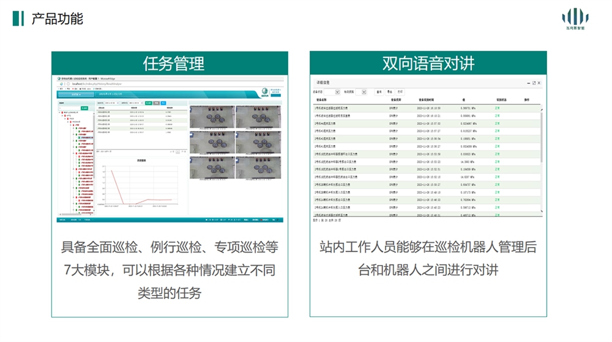The width and height of the screenshot is (612, 342).
Task: Click the maximize icon of 详细信息 dialog
Action: (x=534, y=83)
